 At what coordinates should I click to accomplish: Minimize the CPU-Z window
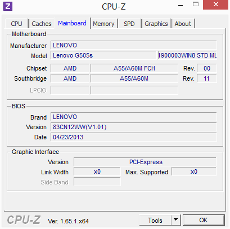tap(181, 6)
